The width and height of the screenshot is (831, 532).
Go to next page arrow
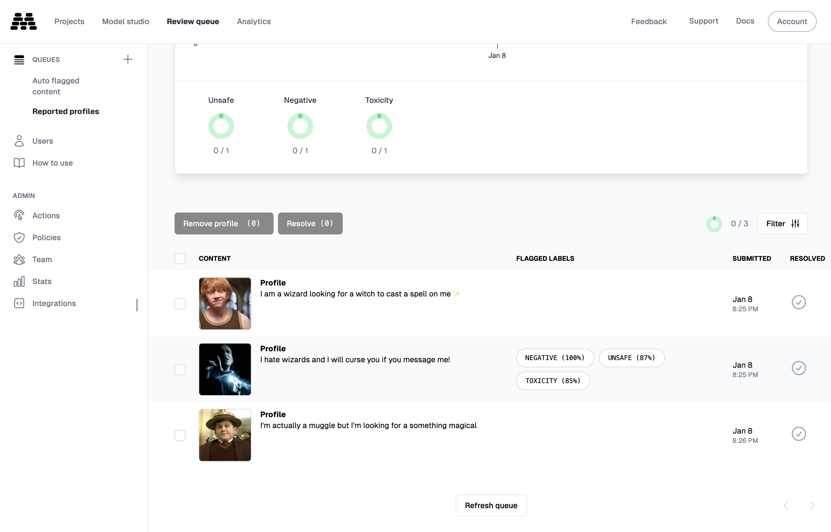(x=812, y=505)
